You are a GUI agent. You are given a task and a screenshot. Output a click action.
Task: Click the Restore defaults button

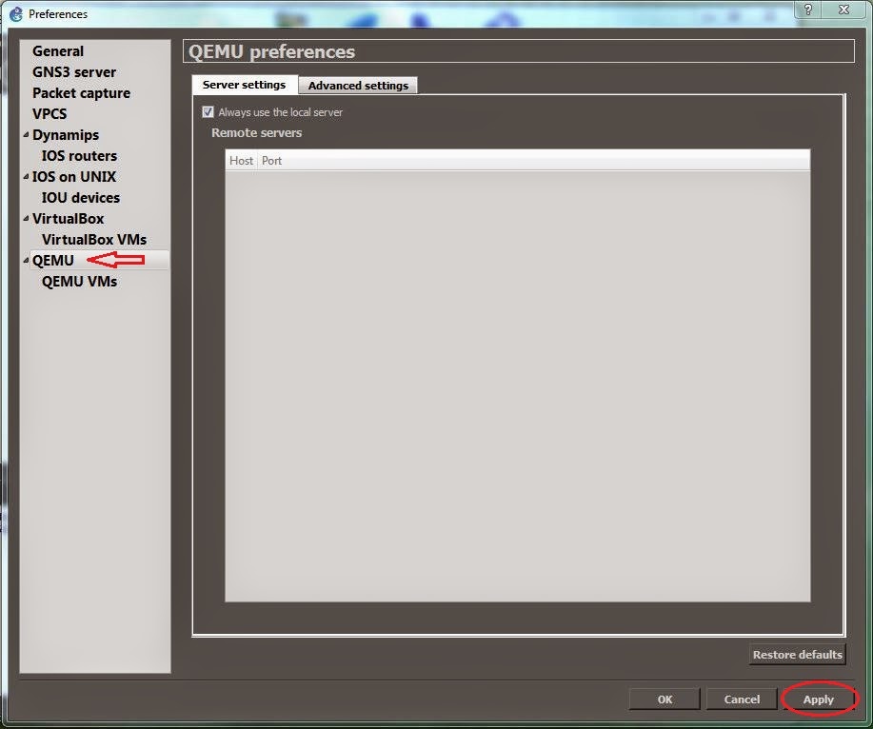797,655
